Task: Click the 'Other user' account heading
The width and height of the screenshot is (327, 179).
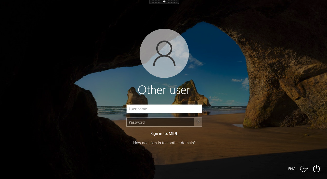Action: [x=164, y=90]
